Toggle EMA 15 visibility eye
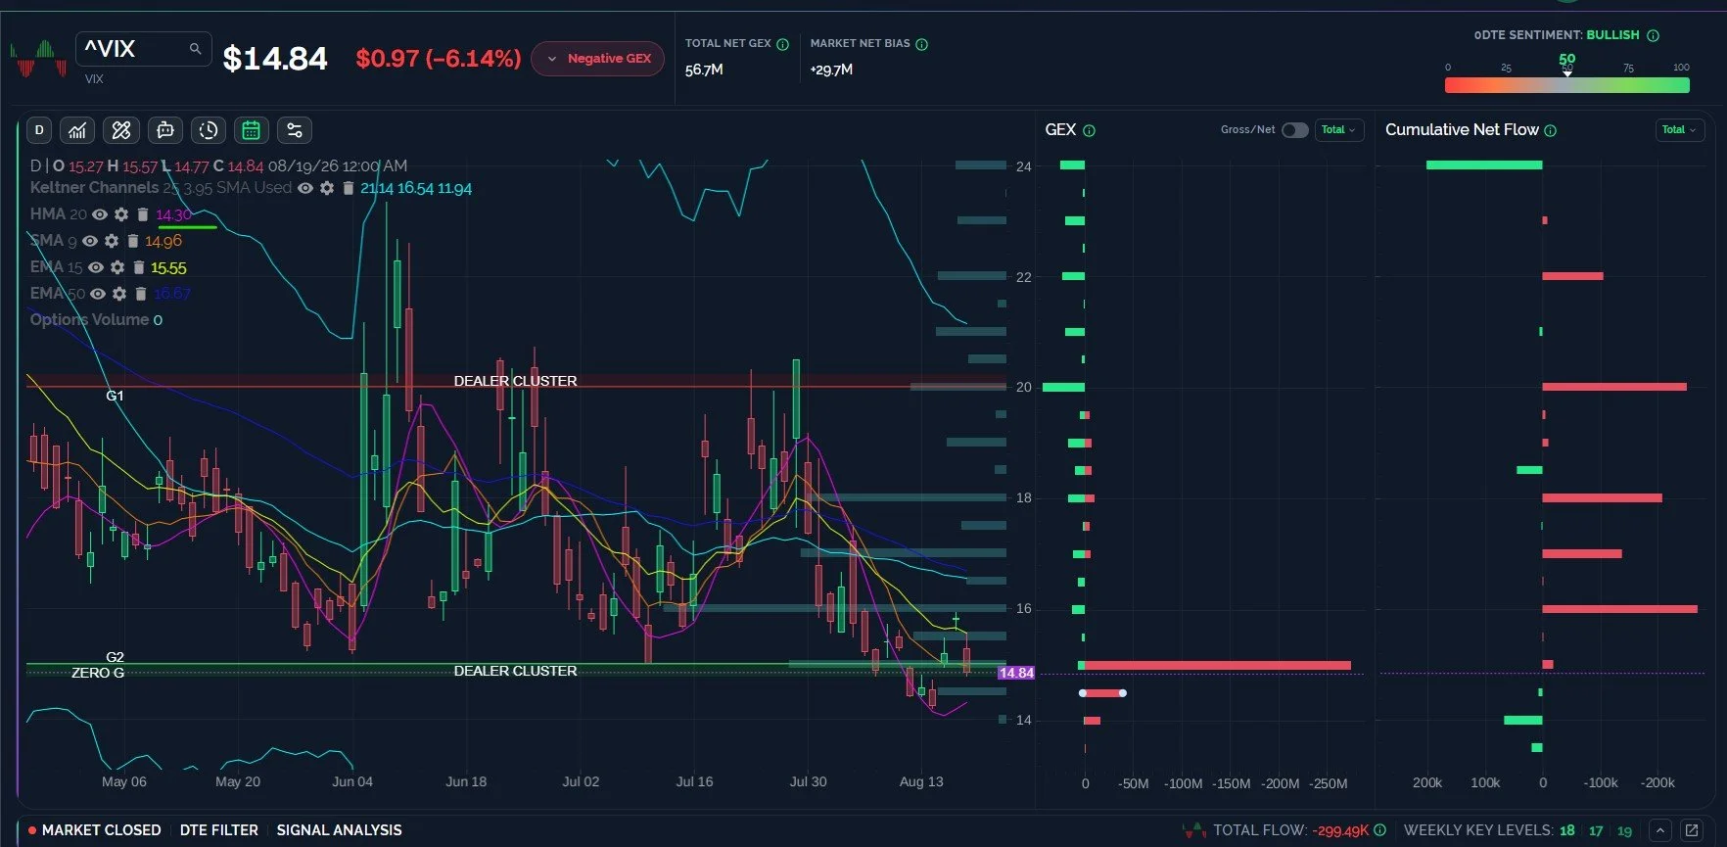1727x847 pixels. (x=96, y=267)
